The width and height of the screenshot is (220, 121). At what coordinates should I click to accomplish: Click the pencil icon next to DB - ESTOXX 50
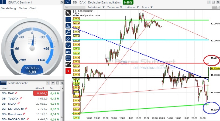(x=26, y=109)
